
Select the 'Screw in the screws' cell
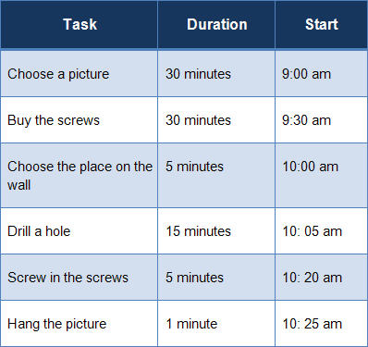point(80,278)
